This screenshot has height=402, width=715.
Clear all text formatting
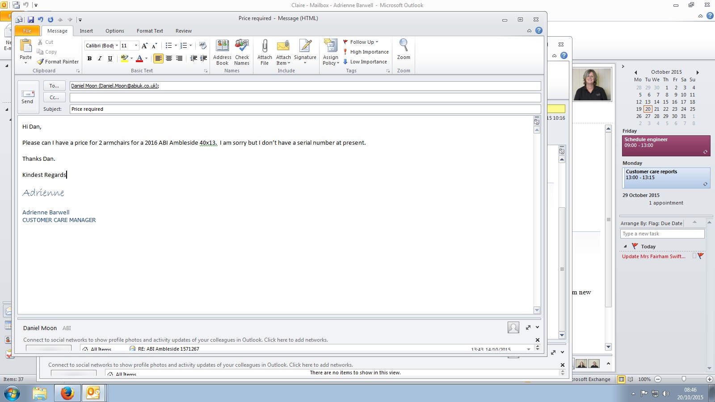(x=202, y=46)
